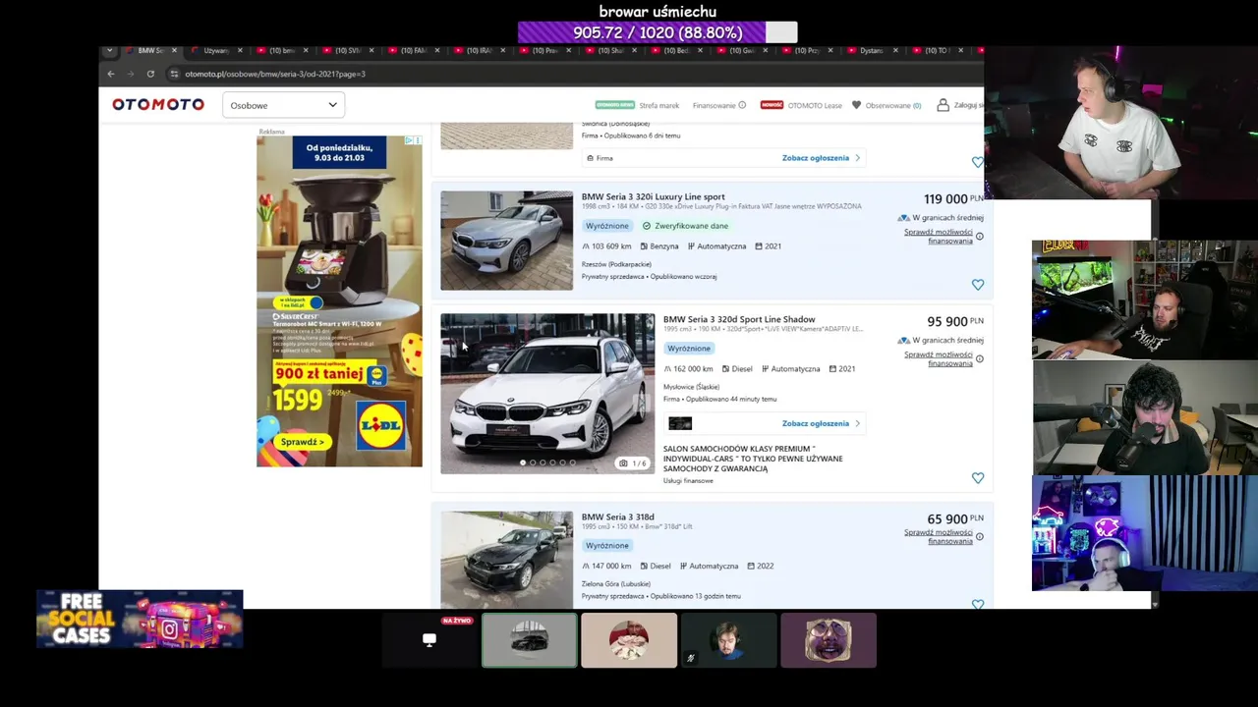The height and width of the screenshot is (707, 1258).
Task: Click info icon beside 65 900 PLN financing
Action: tap(980, 537)
